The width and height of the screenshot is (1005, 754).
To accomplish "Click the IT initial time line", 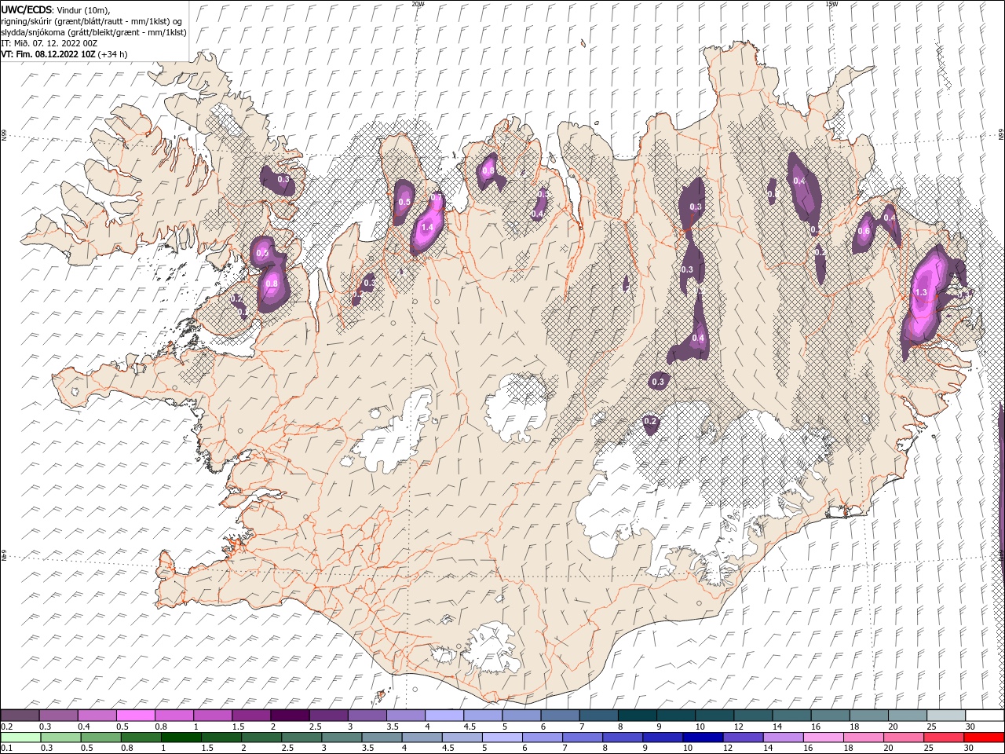I will pyautogui.click(x=49, y=43).
